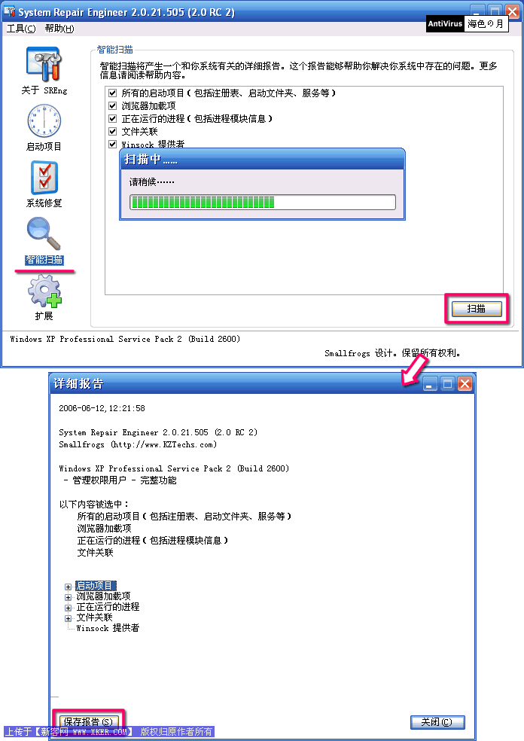Minimize the 详细报告 window
Screen dimensions: 524x741
(429, 384)
